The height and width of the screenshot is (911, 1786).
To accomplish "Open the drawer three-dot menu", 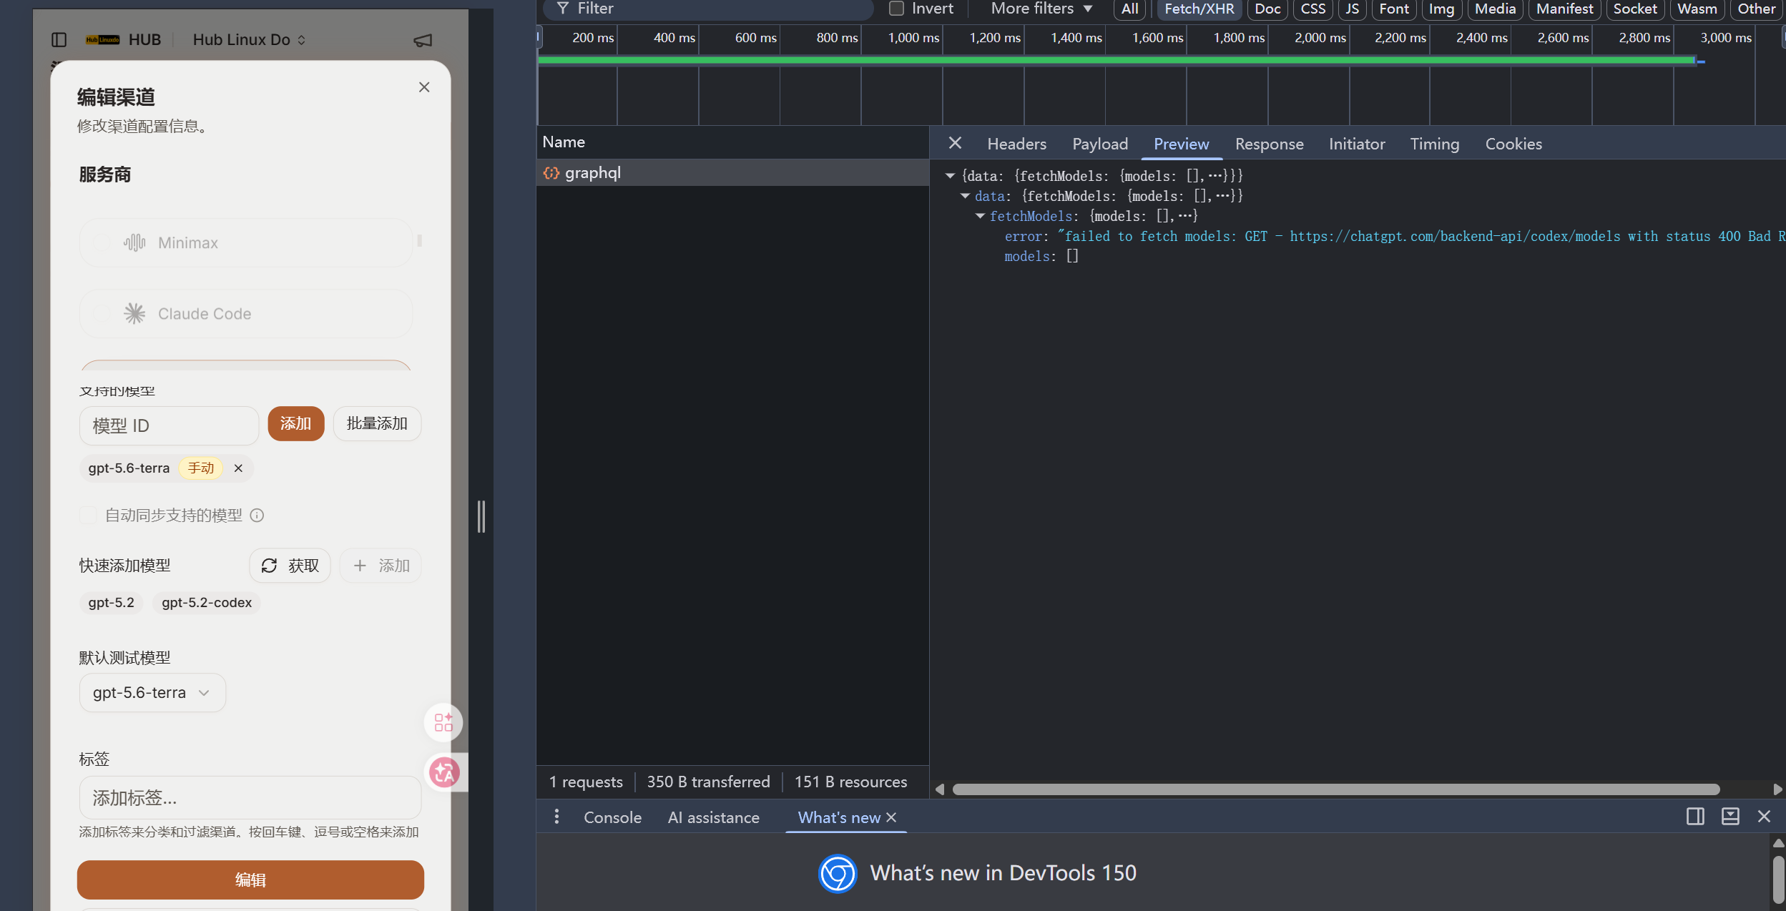I will [556, 817].
